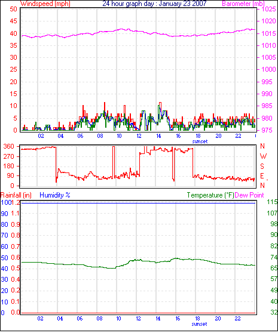Click the "sunset" label under the windspeed chart
278x336 pixels.
click(x=200, y=141)
